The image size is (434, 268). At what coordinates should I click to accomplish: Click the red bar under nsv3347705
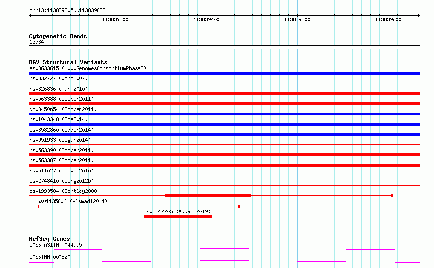[x=178, y=216]
